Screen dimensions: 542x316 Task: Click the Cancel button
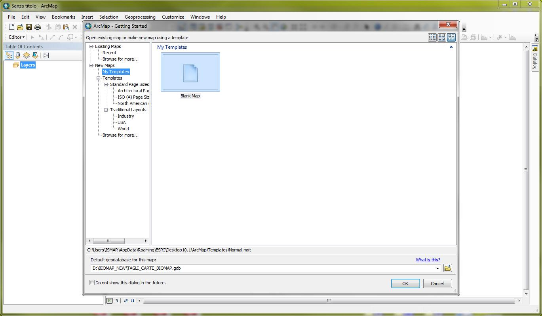(437, 284)
